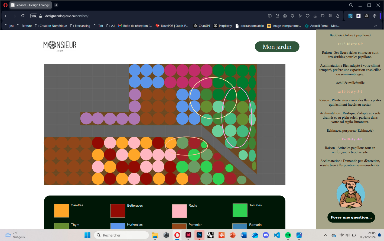
Task: Click Poser une question button
Action: (x=351, y=217)
